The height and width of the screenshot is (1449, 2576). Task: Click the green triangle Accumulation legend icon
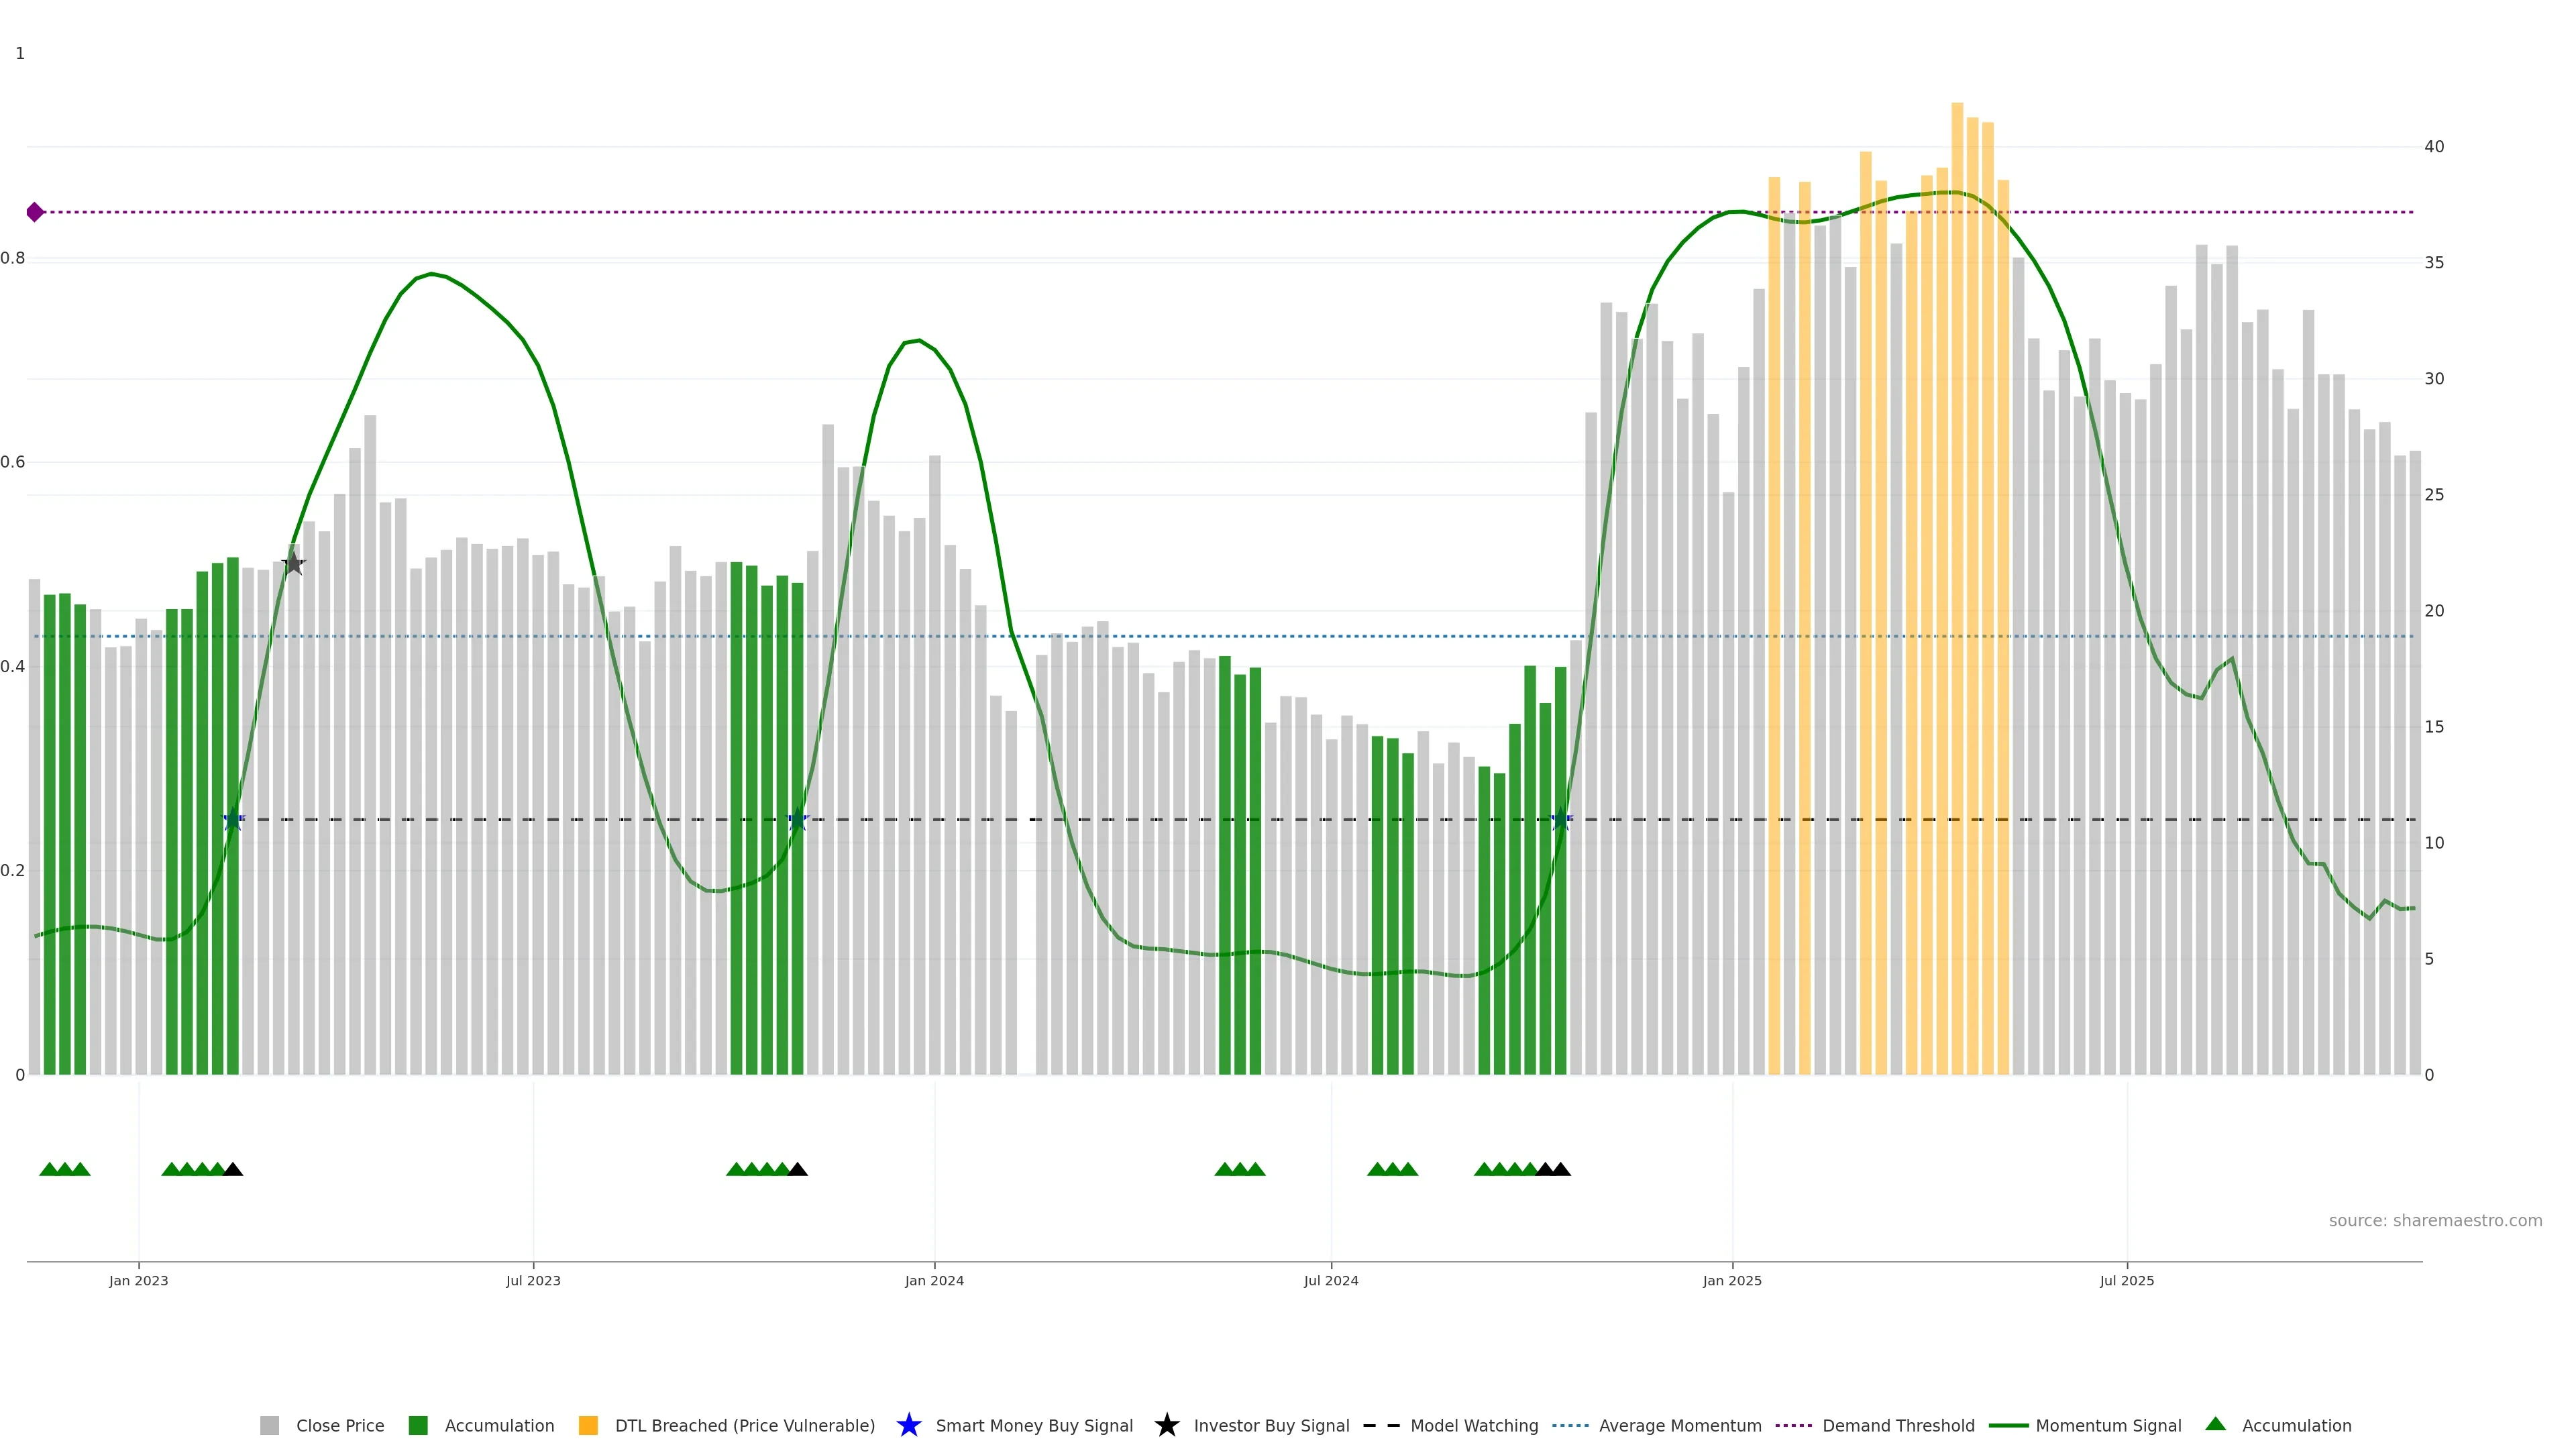pos(2215,1424)
